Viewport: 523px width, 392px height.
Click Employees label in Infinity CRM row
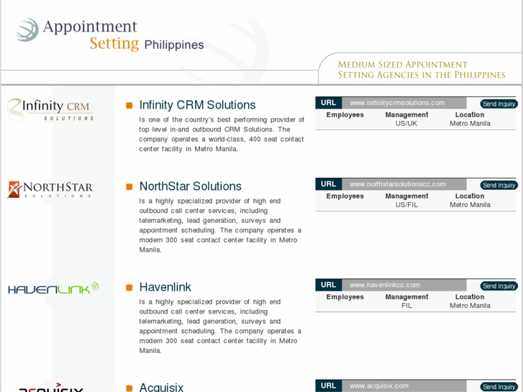345,115
